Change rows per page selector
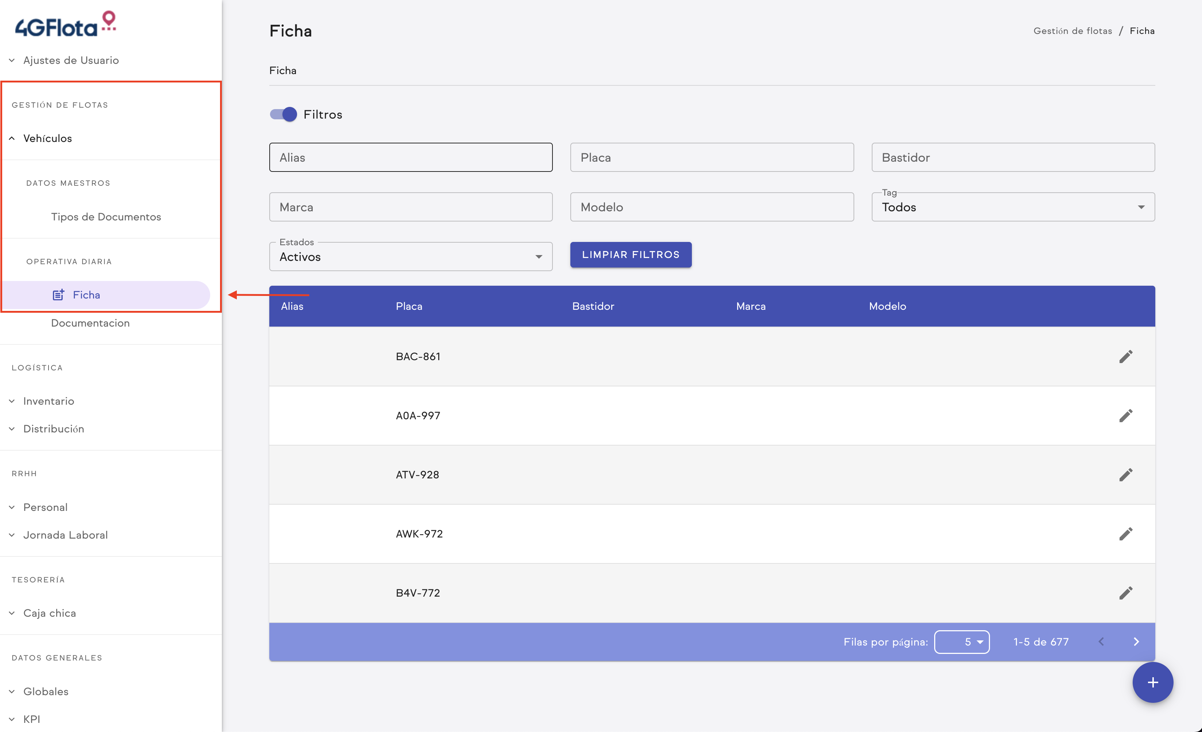Image resolution: width=1202 pixels, height=732 pixels. pyautogui.click(x=962, y=641)
